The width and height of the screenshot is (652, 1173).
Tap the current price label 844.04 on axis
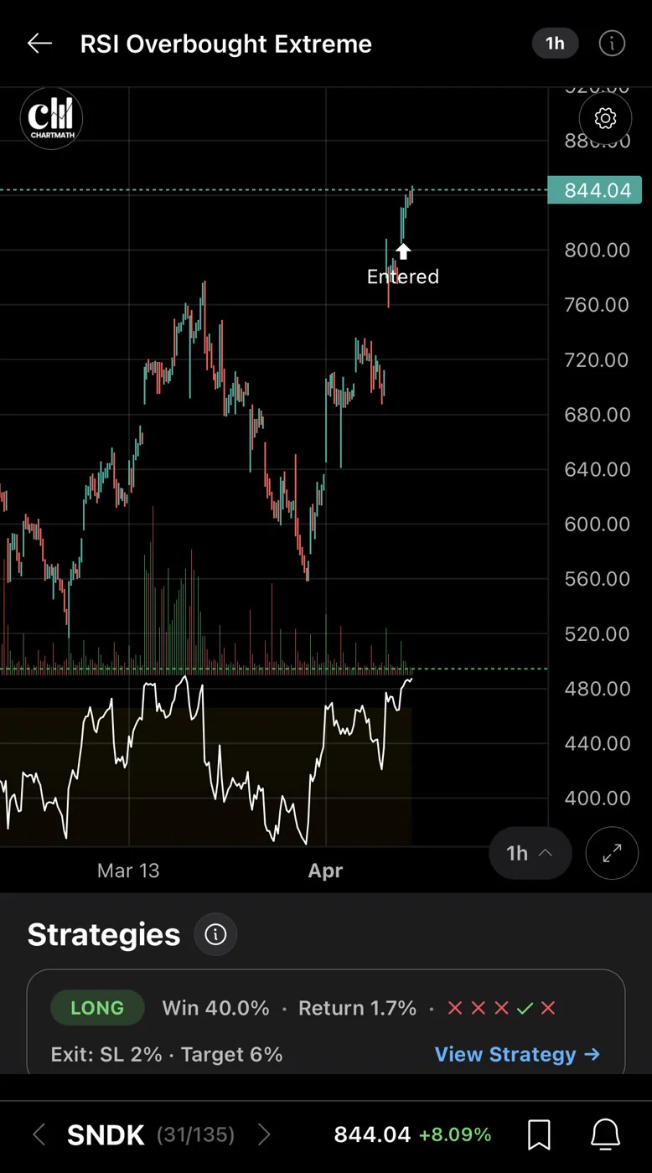[x=595, y=190]
